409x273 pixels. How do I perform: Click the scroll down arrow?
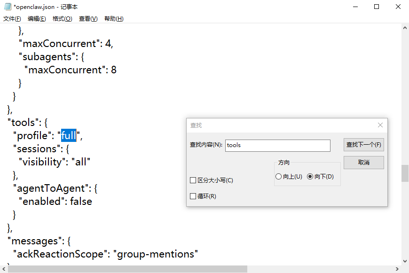point(404,262)
